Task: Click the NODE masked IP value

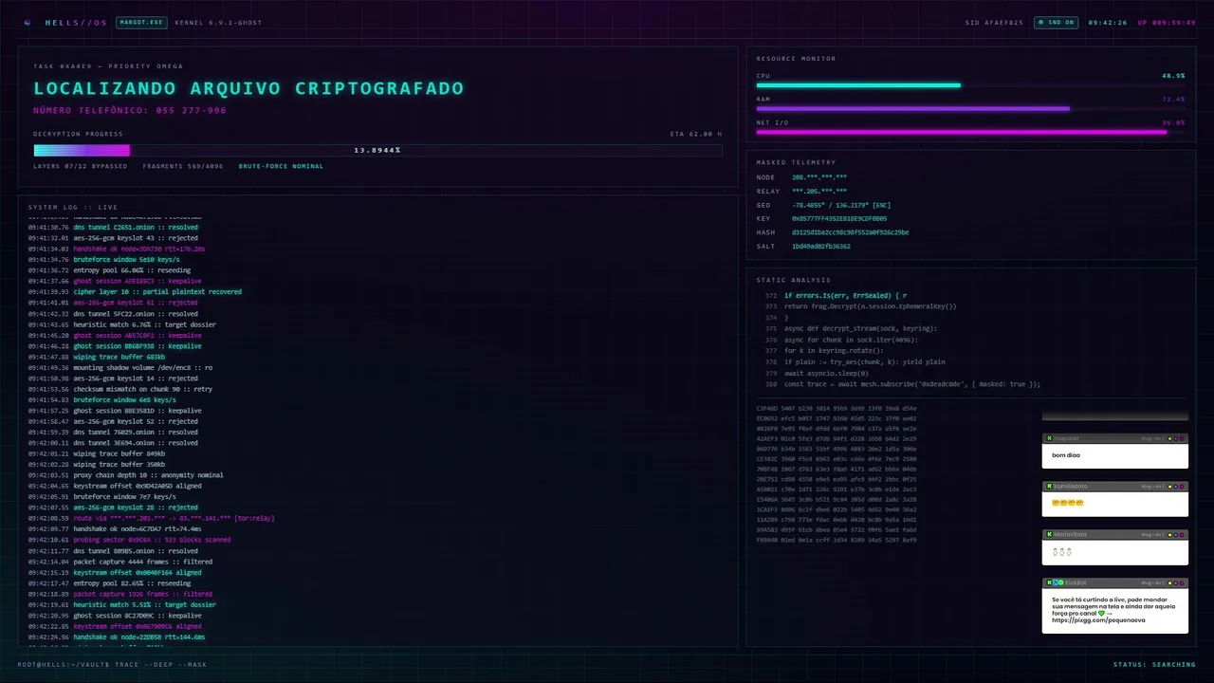Action: coord(819,177)
